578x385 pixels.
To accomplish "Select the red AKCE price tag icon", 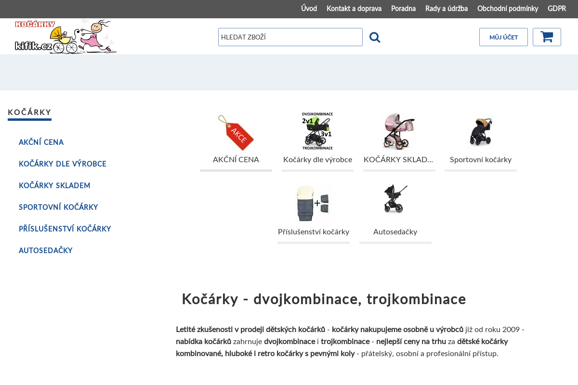I will 236,132.
